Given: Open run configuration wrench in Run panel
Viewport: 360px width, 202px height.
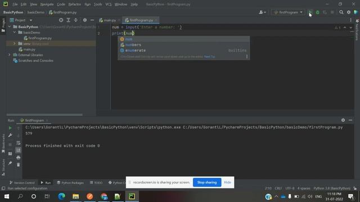Looking at the screenshot, I should point(10,135).
